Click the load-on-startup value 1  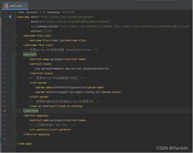click(x=56, y=106)
